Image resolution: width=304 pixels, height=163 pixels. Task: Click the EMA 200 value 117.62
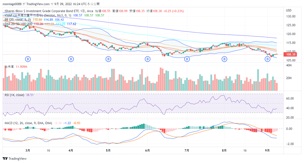(x=71, y=24)
